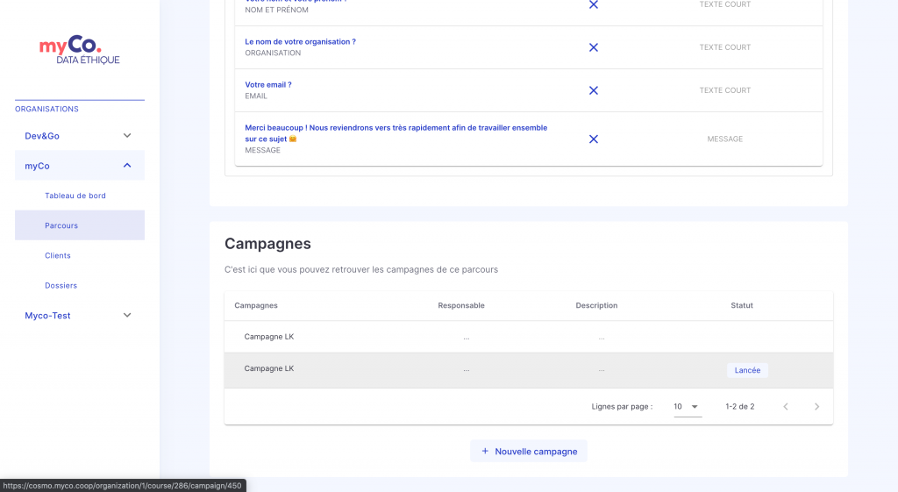Go to next page of campaigns
This screenshot has width=898, height=492.
coord(816,407)
